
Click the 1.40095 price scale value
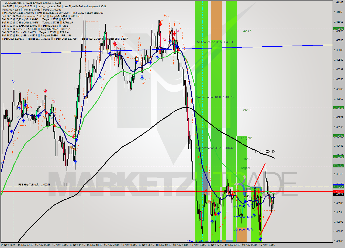339,222
